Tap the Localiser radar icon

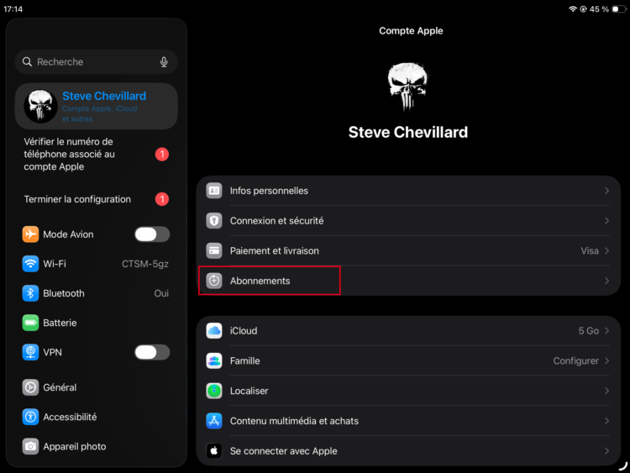pyautogui.click(x=214, y=391)
